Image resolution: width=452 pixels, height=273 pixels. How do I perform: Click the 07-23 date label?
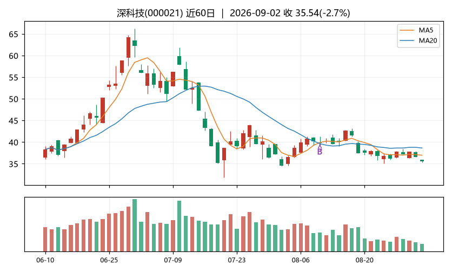[x=237, y=261]
